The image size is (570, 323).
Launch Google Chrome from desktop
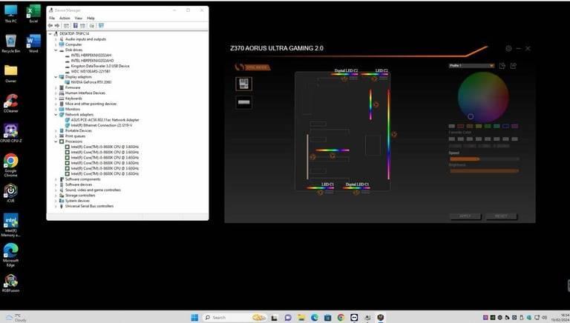10,164
